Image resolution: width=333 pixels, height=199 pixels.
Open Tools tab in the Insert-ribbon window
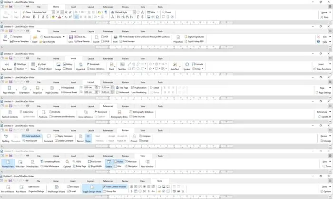pos(160,58)
